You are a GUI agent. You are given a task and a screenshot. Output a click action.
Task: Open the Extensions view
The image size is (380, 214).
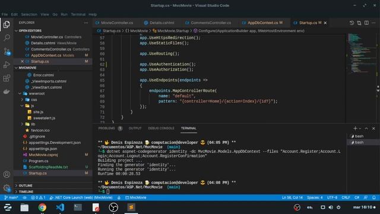7,78
